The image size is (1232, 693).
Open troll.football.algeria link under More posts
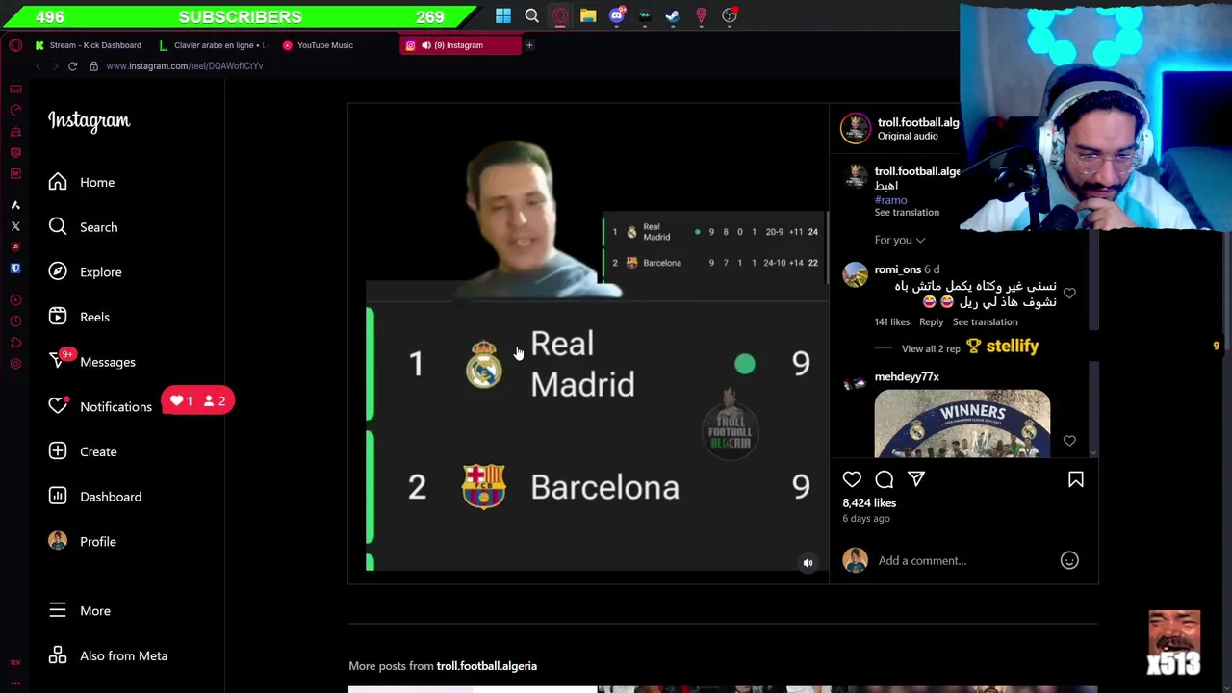coord(486,666)
